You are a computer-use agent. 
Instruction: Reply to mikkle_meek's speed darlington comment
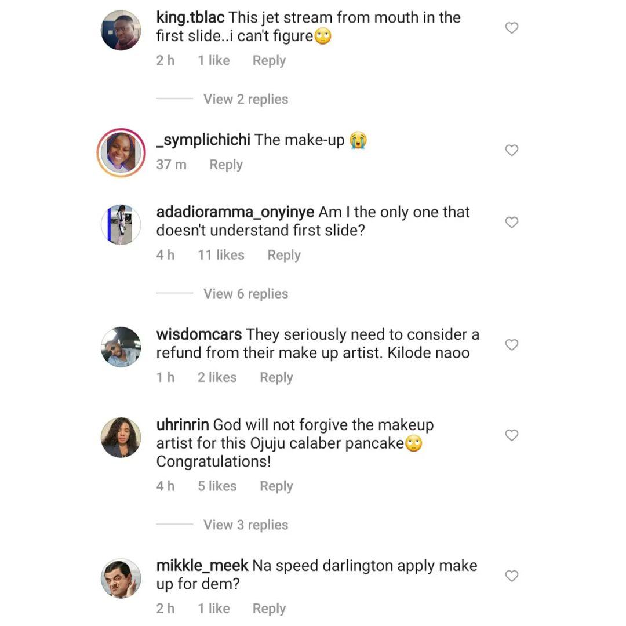(x=269, y=608)
